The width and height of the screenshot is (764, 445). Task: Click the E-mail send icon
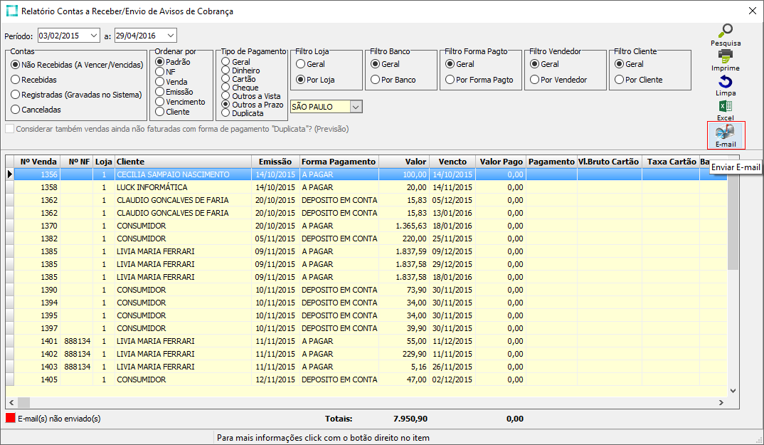[726, 132]
